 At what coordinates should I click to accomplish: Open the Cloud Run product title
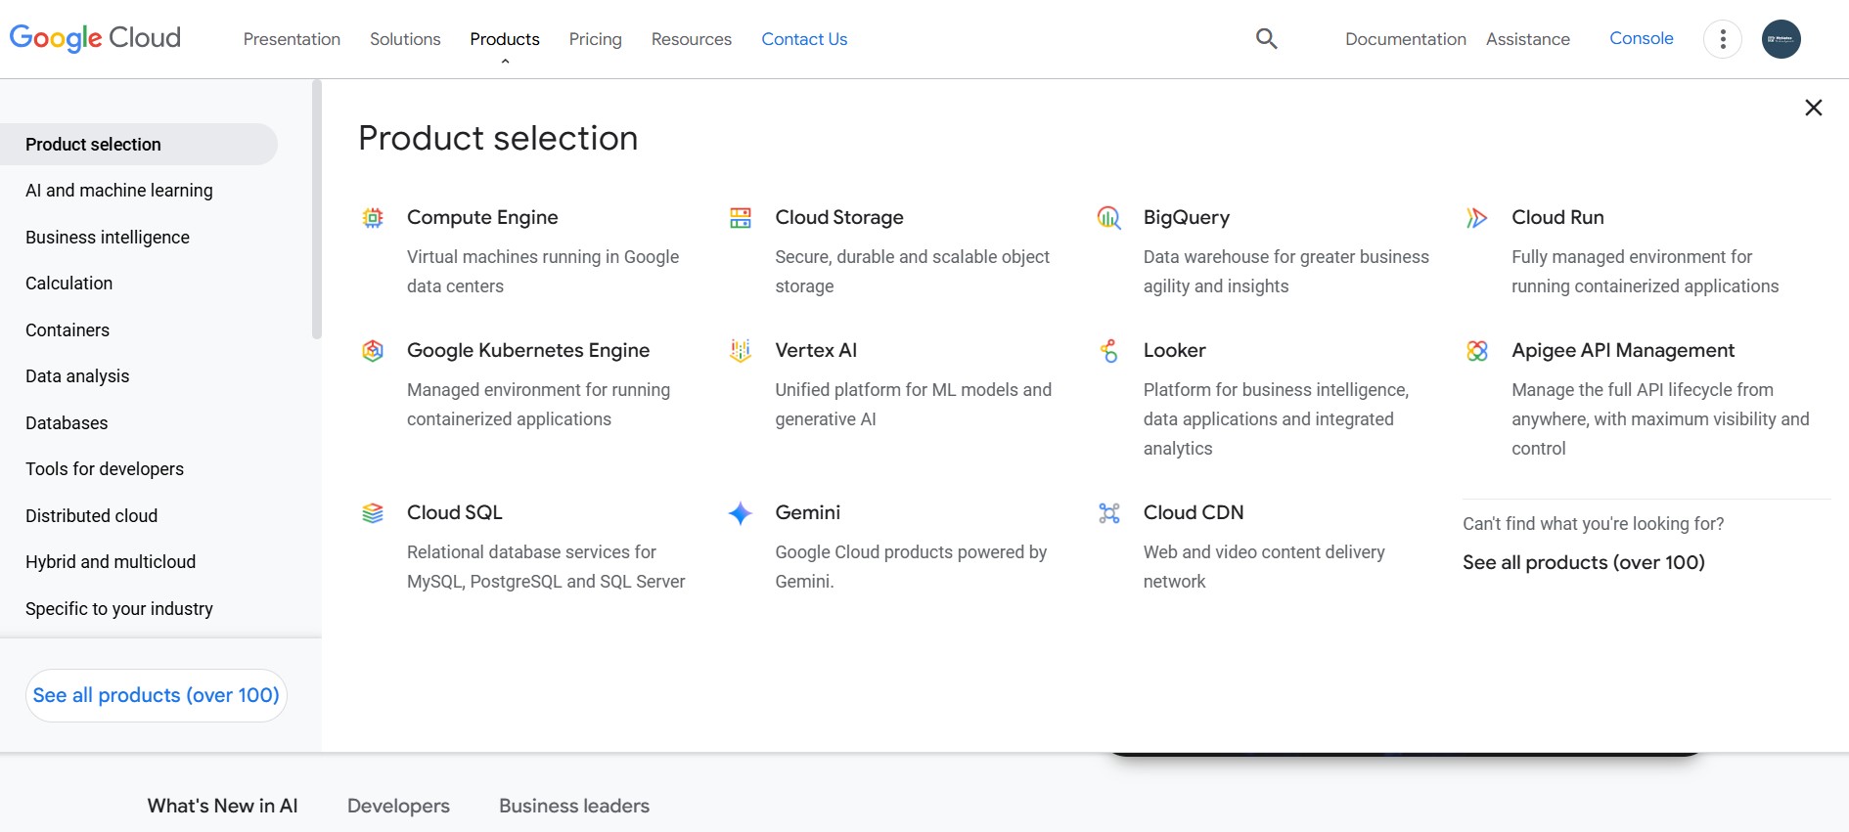click(x=1557, y=217)
